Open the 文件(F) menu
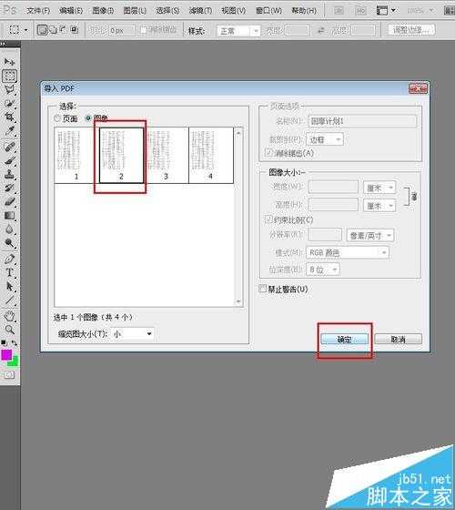 point(38,11)
